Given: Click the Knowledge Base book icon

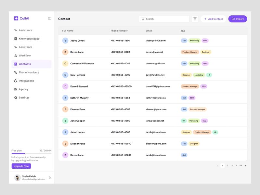Looking at the screenshot, I should pyautogui.click(x=16, y=39).
